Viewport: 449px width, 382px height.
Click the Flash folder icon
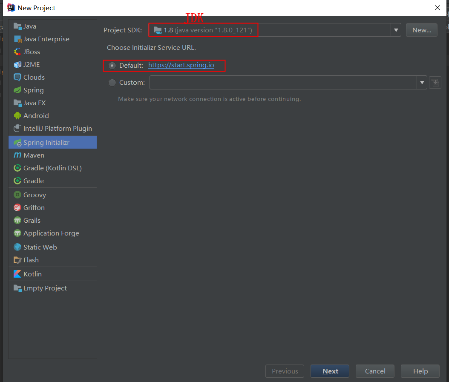tap(17, 260)
